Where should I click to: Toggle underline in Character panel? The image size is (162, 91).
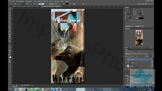(x=139, y=21)
